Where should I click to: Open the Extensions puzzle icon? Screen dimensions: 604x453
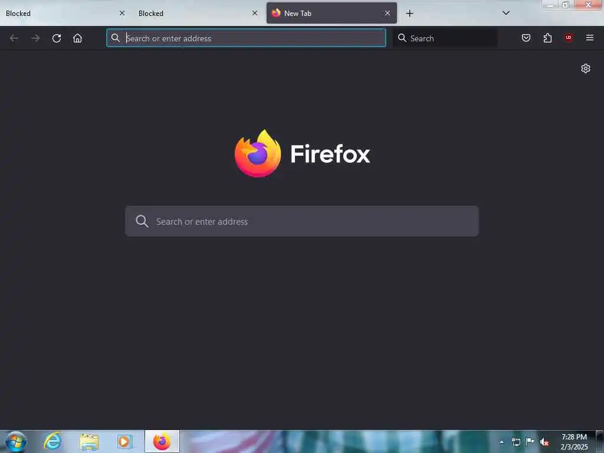(x=547, y=38)
